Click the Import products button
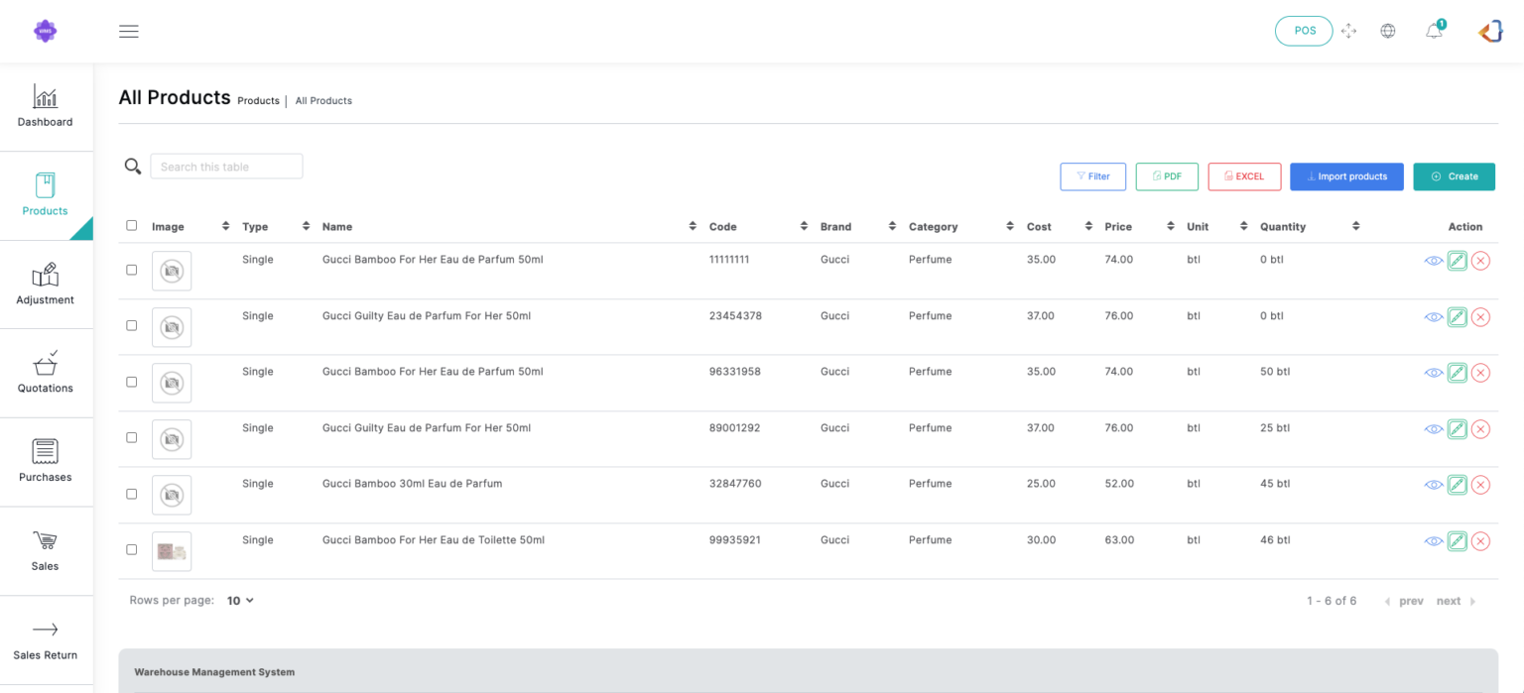Image resolution: width=1524 pixels, height=693 pixels. [x=1346, y=176]
